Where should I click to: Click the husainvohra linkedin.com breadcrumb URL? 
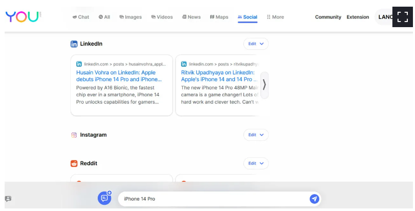click(125, 64)
